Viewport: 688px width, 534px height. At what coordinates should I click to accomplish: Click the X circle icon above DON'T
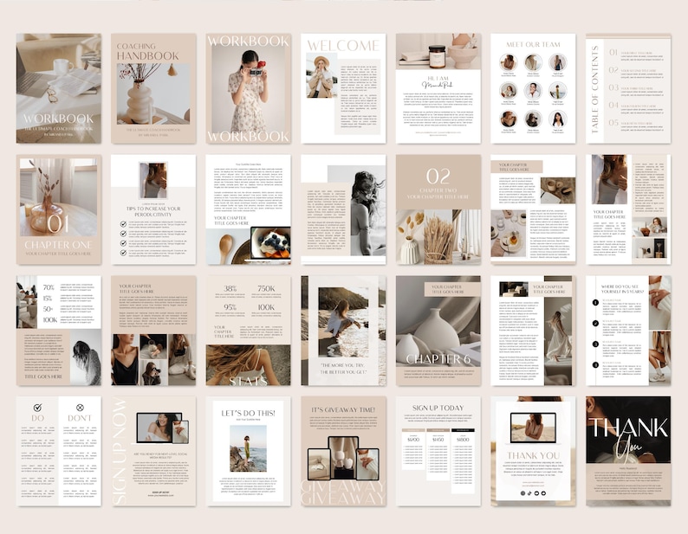(80, 408)
